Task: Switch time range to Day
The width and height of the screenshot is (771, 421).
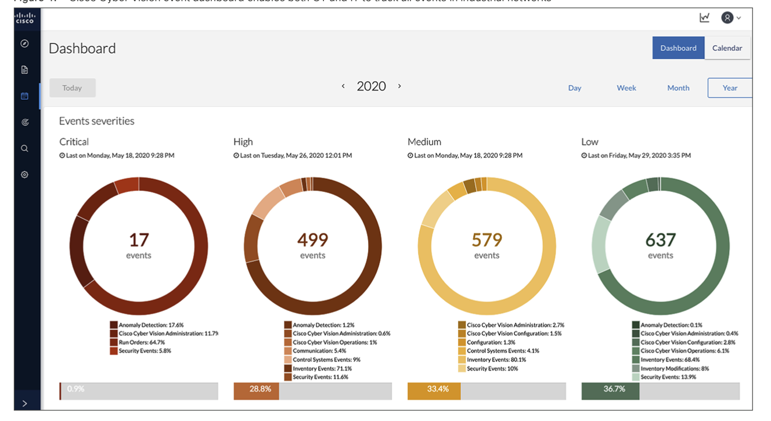Action: [575, 88]
